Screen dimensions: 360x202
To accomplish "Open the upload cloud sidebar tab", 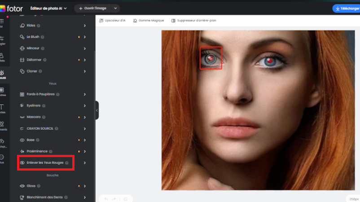I will pyautogui.click(x=3, y=143).
